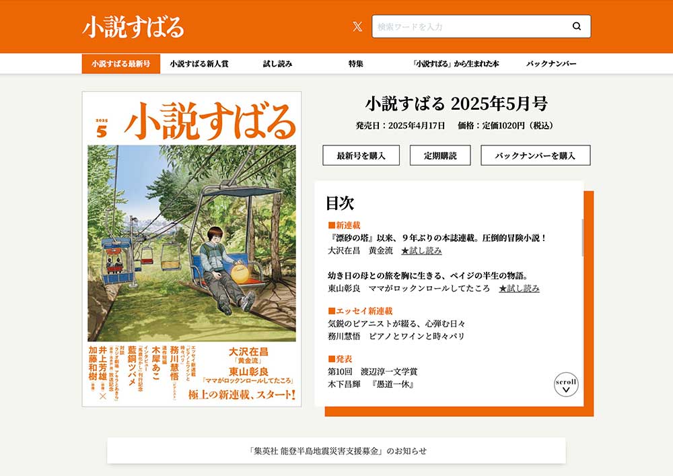673x476 pixels.
Task: Click the 大沢在昌 黄金流 entry text
Action: 361,250
